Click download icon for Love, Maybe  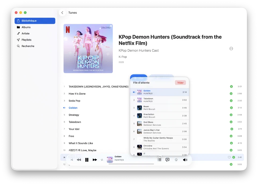pos(231,150)
